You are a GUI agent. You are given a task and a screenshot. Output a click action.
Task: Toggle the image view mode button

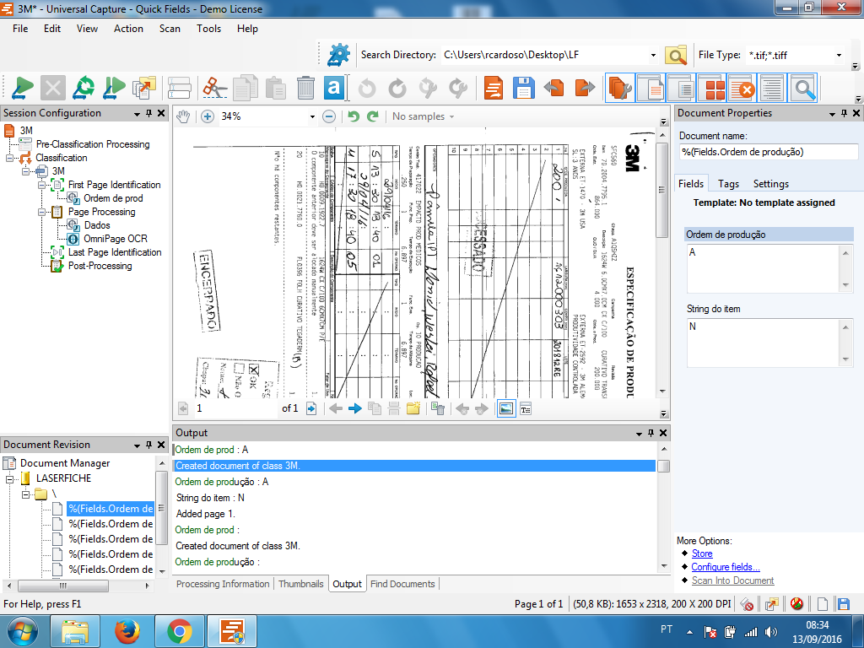(x=505, y=408)
